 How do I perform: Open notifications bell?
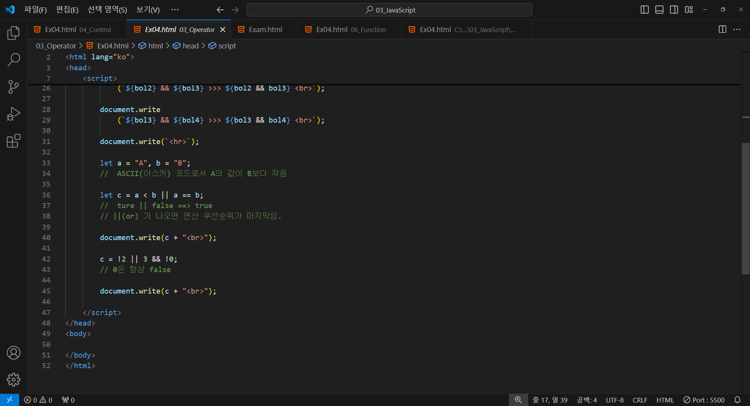tap(737, 400)
